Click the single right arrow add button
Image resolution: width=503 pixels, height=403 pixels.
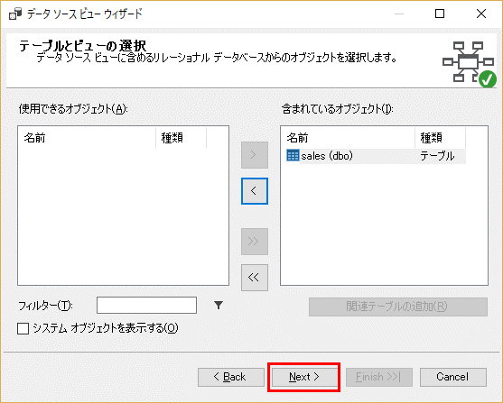tap(255, 155)
